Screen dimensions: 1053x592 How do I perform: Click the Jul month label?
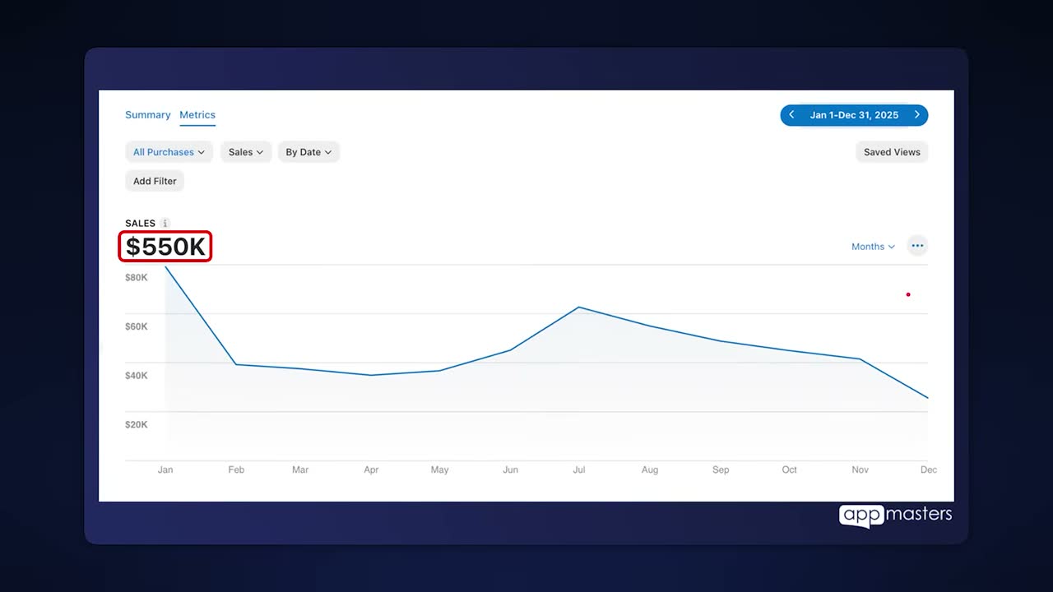[x=579, y=470]
